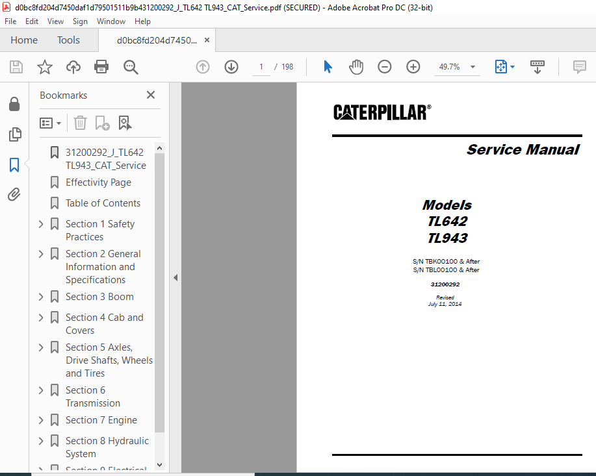Screen dimensions: 596x476
Task: Select Section 8 Hydraulic System bookmark
Action: click(107, 447)
